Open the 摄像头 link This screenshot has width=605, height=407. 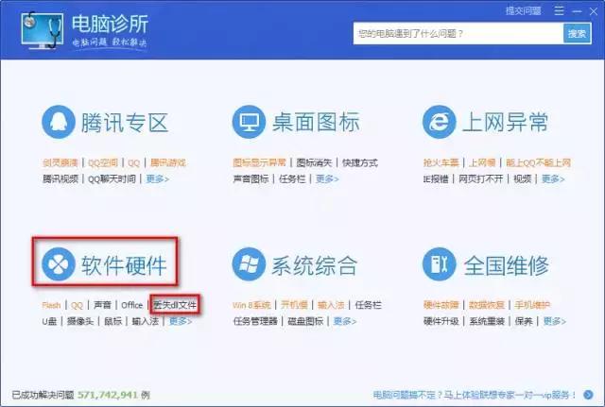point(80,321)
